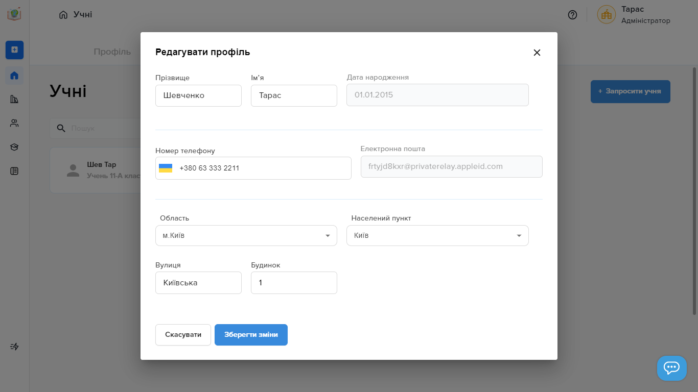Click the Учні breadcrumb text
Screen dimensions: 698x392
pyautogui.click(x=83, y=14)
